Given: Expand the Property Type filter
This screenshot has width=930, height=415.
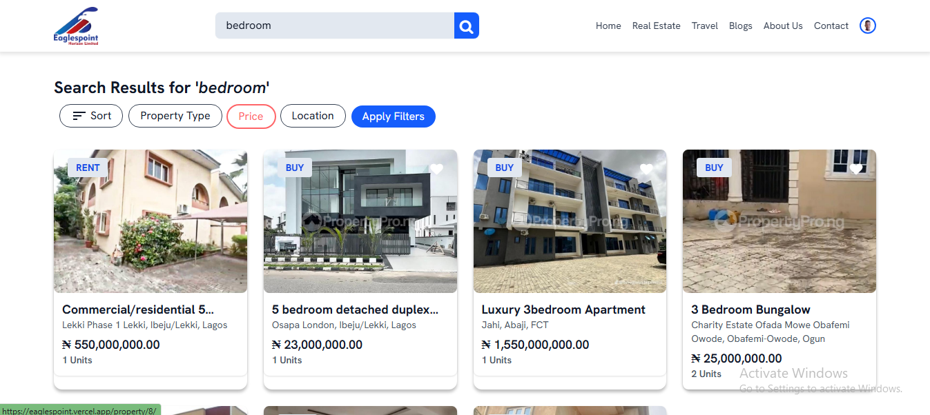Looking at the screenshot, I should [x=175, y=116].
